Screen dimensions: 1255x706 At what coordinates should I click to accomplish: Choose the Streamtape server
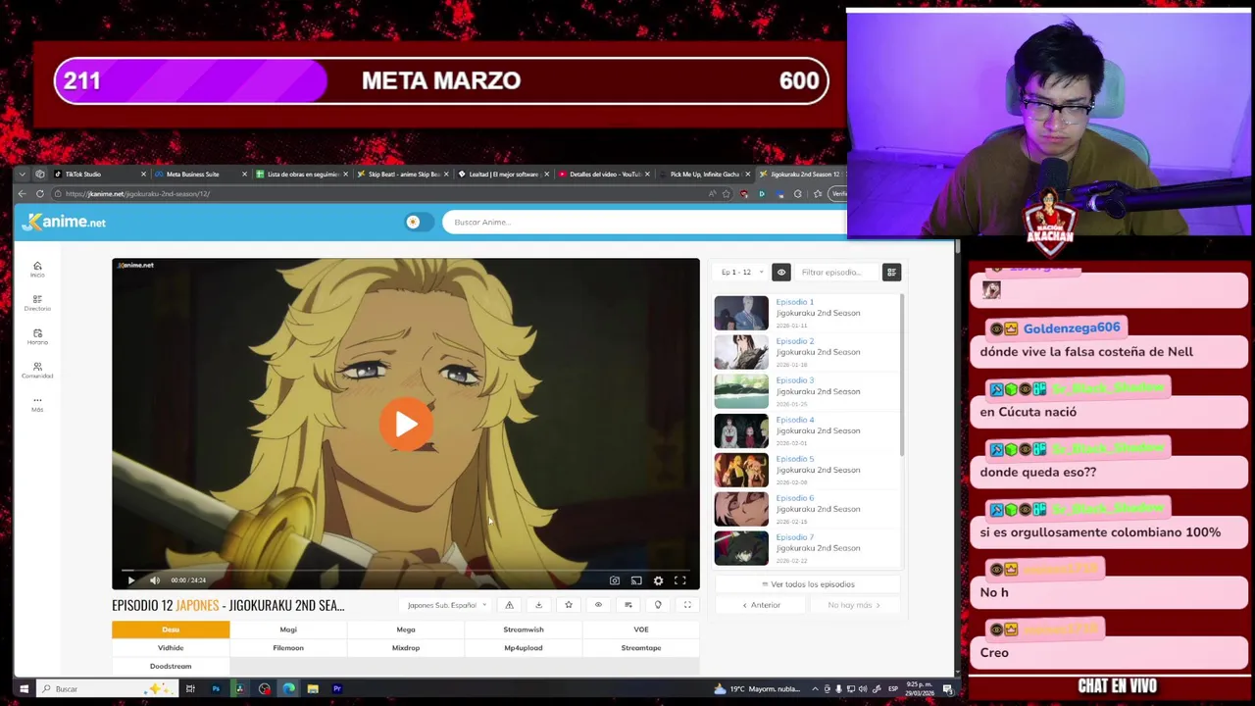tap(641, 648)
